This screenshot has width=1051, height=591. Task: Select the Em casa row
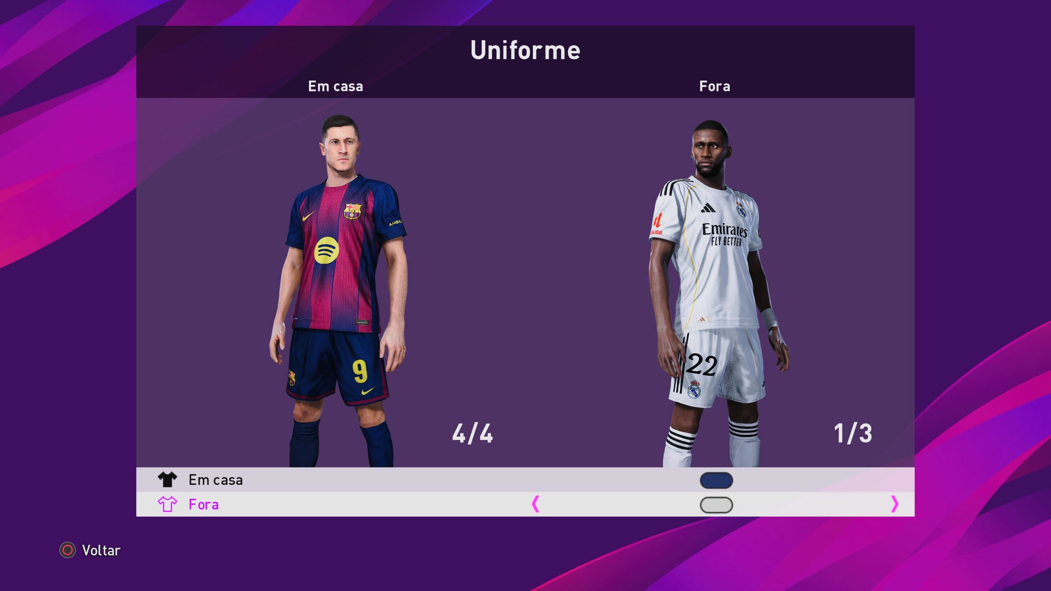[525, 479]
